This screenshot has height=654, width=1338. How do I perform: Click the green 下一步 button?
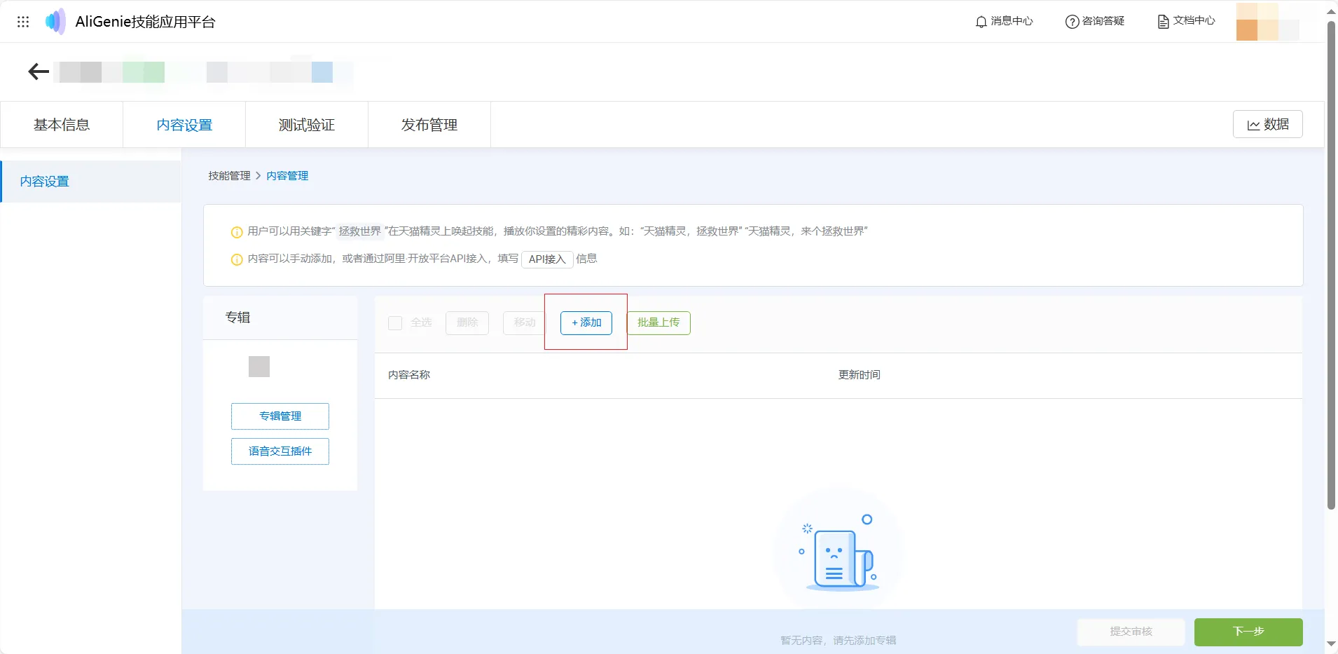coord(1248,632)
